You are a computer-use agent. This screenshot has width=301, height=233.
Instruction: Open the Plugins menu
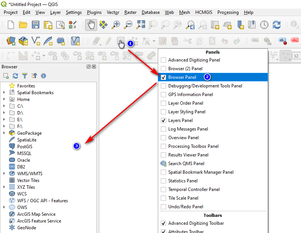tap(94, 12)
